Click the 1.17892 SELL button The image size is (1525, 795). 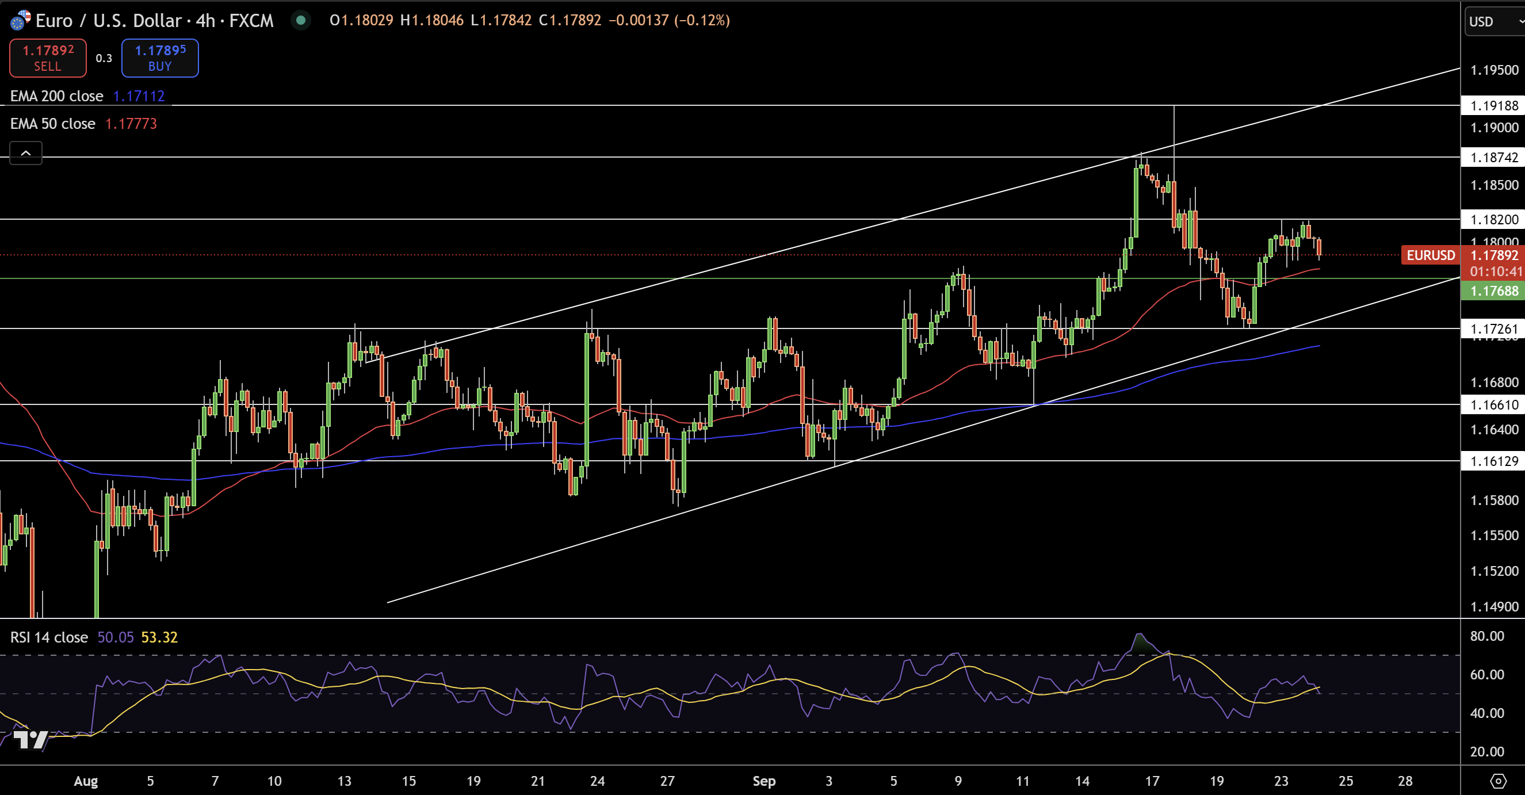(48, 58)
